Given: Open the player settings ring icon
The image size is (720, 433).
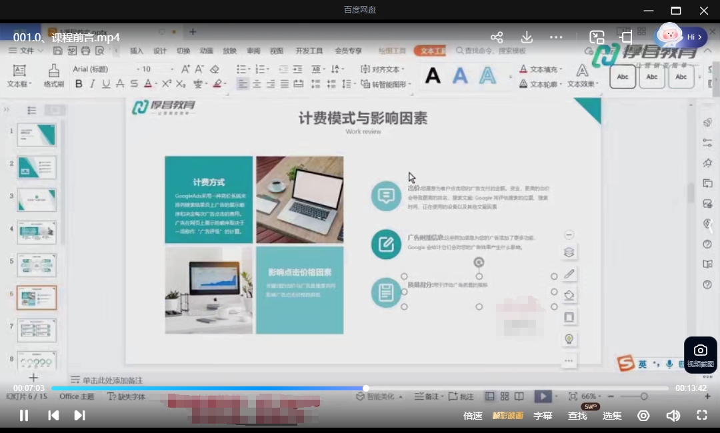Looking at the screenshot, I should 643,416.
